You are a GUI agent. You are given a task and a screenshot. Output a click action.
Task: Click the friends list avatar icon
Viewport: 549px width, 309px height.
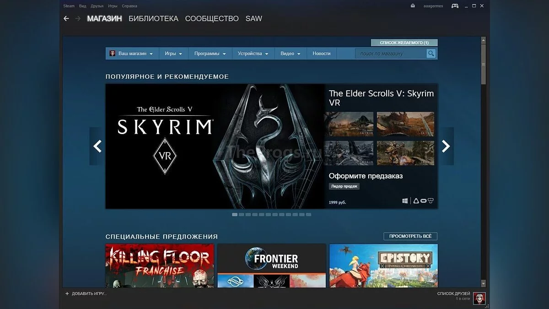pos(479,298)
